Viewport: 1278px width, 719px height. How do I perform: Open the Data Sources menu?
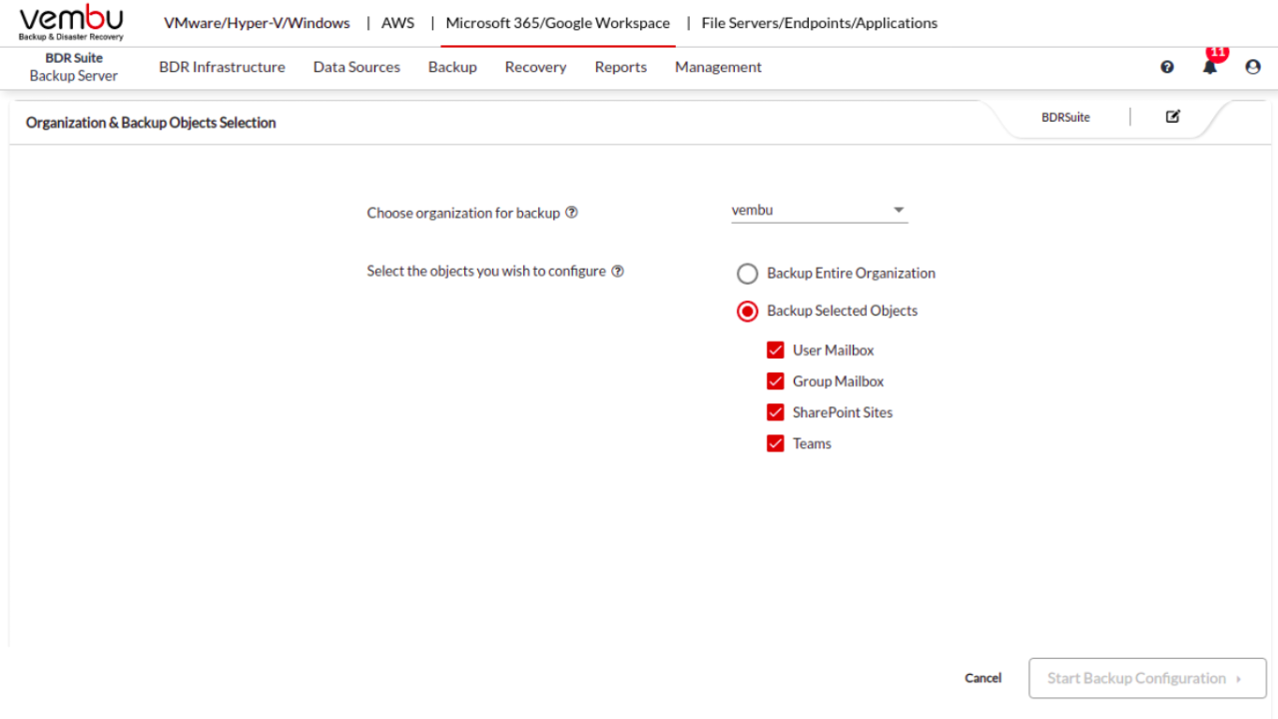356,67
